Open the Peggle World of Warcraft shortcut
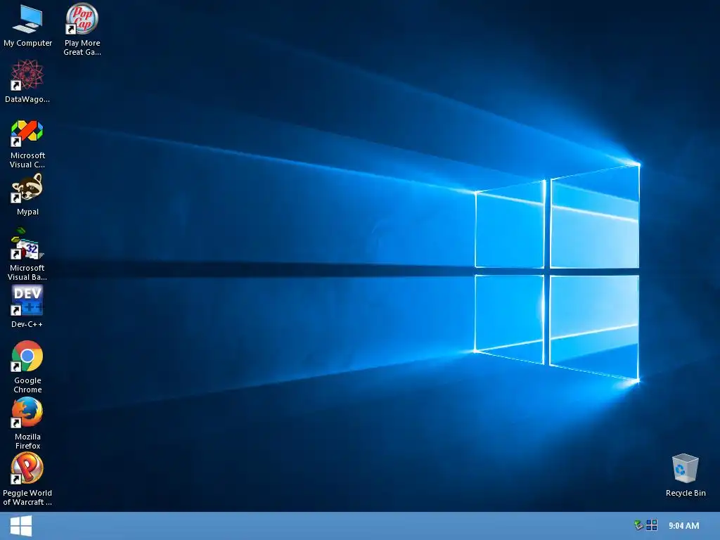Screen dimensions: 720x540 tap(27, 468)
